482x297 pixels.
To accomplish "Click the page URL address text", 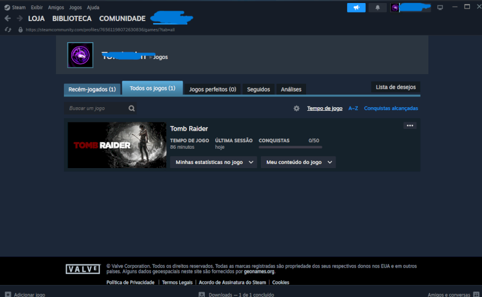I will coord(100,30).
